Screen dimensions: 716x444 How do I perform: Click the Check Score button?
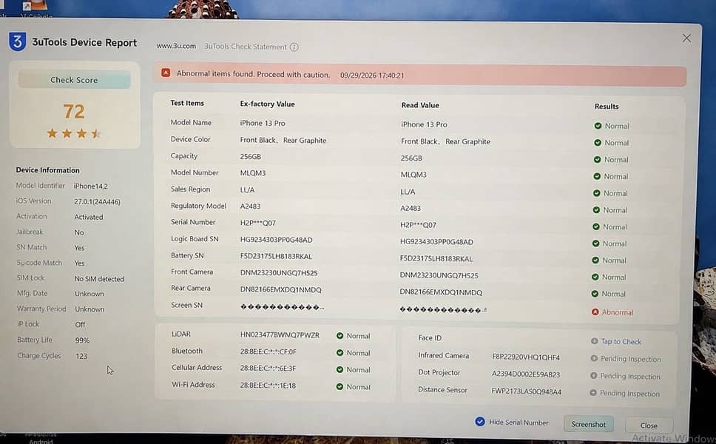pyautogui.click(x=74, y=79)
